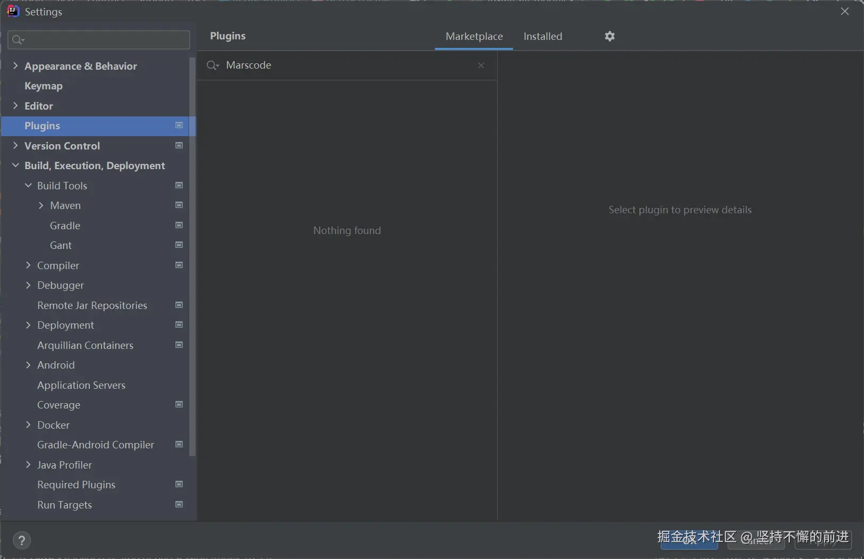
Task: Focus the Marscode plugin search field
Action: 348,65
